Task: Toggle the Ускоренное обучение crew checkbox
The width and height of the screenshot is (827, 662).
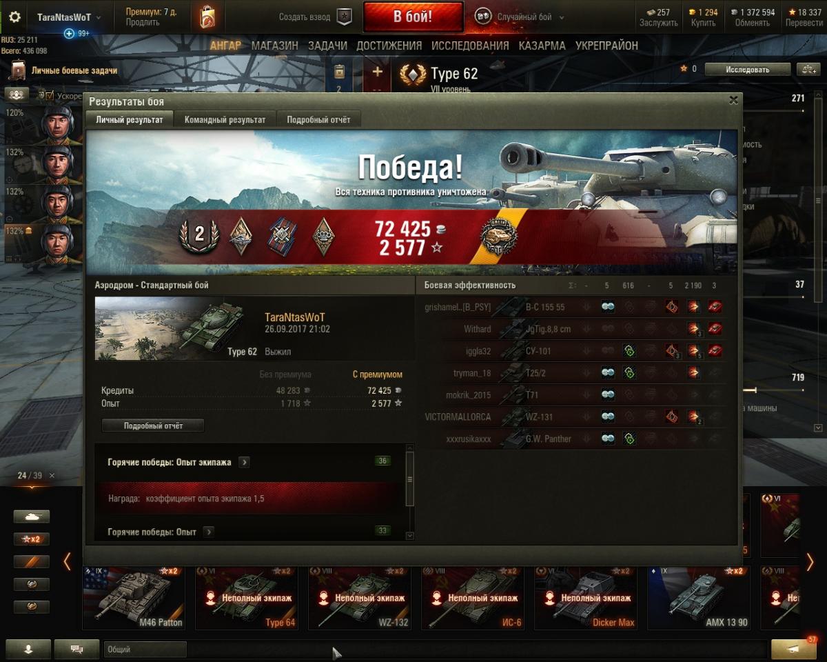Action: tap(50, 96)
